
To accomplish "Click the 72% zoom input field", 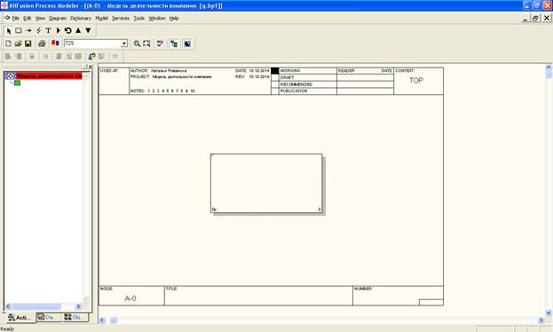I will 92,43.
